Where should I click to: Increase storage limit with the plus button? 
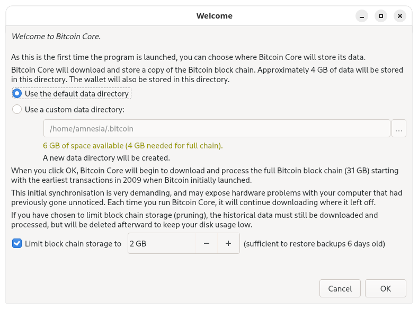(228, 243)
